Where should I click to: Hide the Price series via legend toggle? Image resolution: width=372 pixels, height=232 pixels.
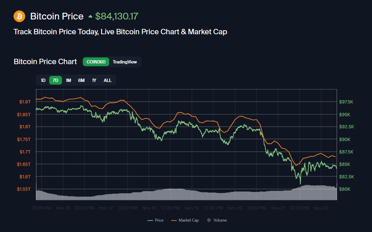coord(159,220)
